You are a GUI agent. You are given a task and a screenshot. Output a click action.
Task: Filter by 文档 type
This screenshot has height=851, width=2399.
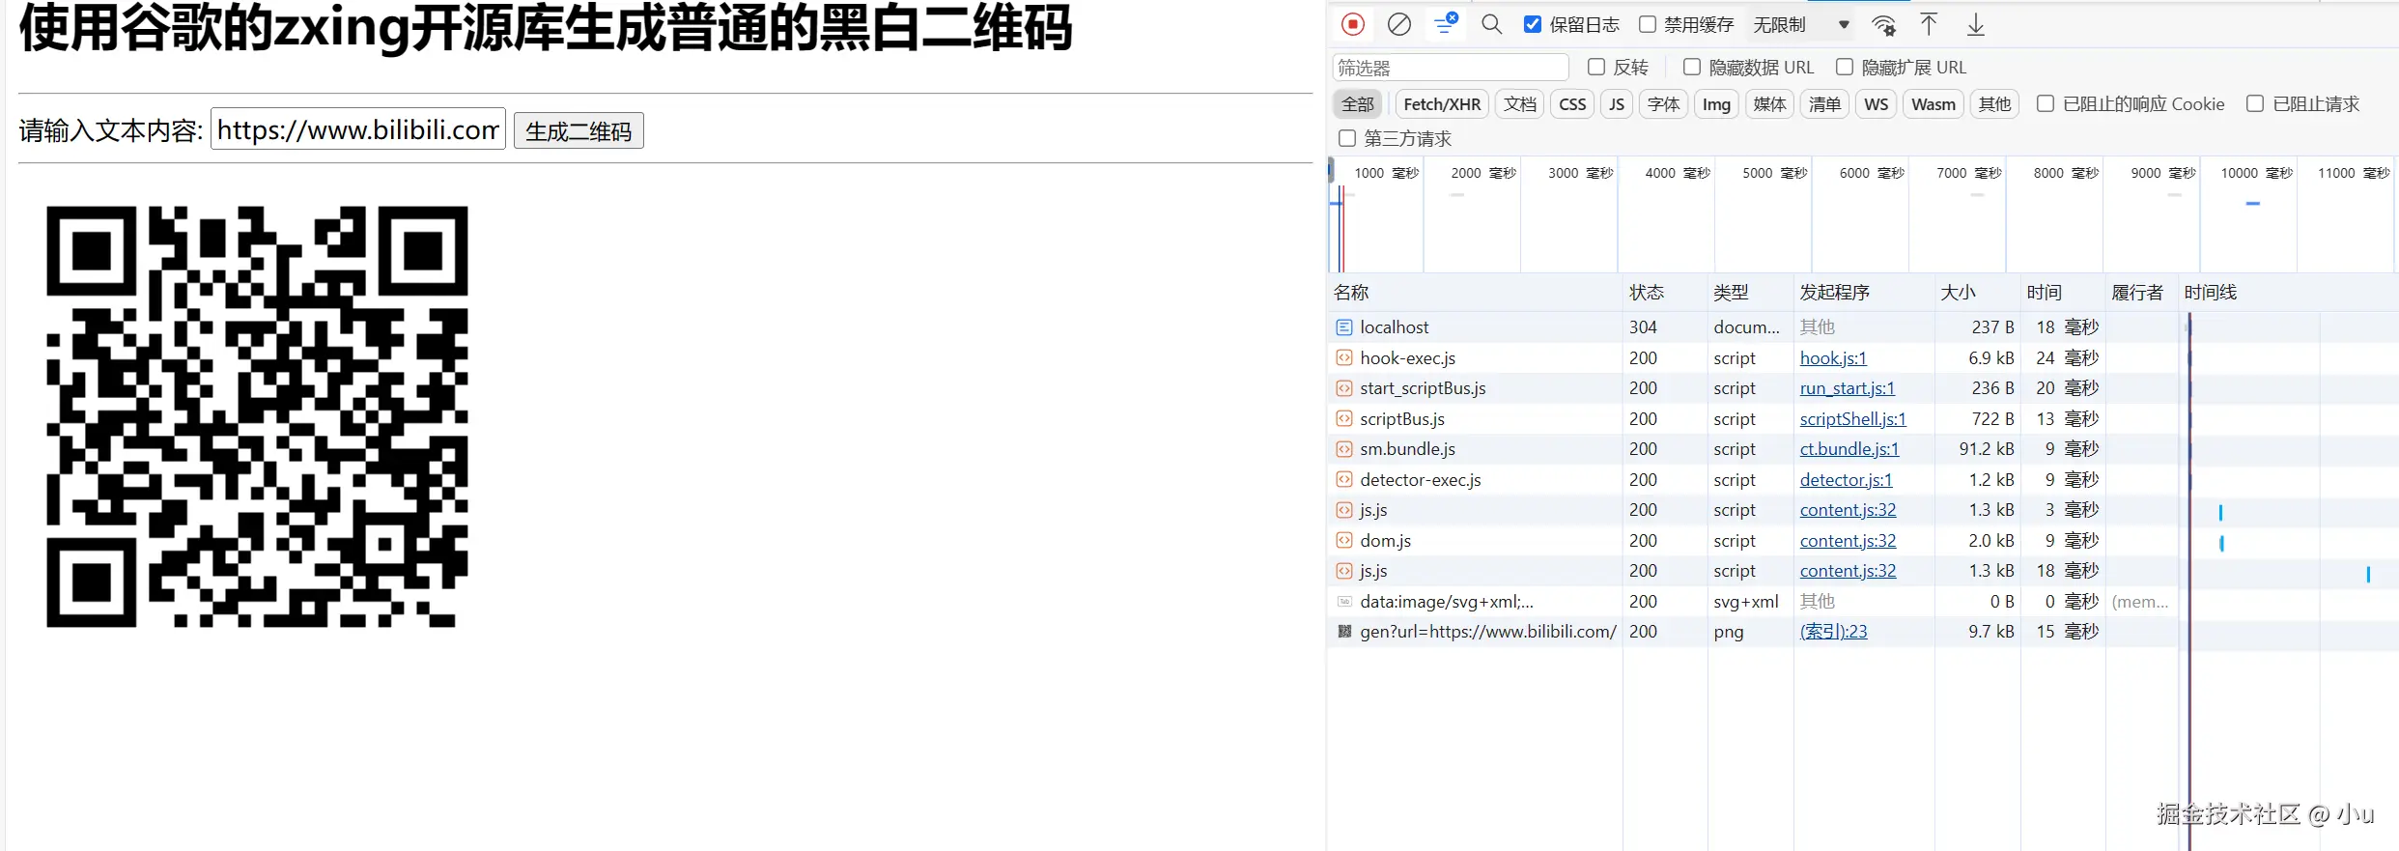(1520, 104)
